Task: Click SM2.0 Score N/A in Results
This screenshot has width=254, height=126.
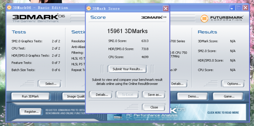Action: pos(233,51)
